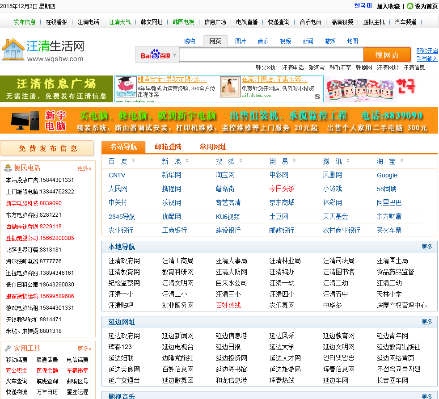This screenshot has height=399, width=439.
Task: Click the Baidu paw logo
Action: (155, 55)
